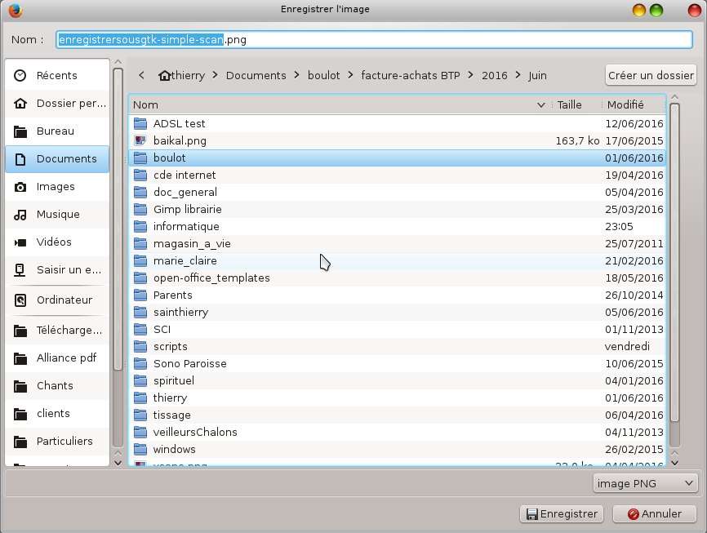707x533 pixels.
Task: Click the baikal.png file icon
Action: (140, 140)
